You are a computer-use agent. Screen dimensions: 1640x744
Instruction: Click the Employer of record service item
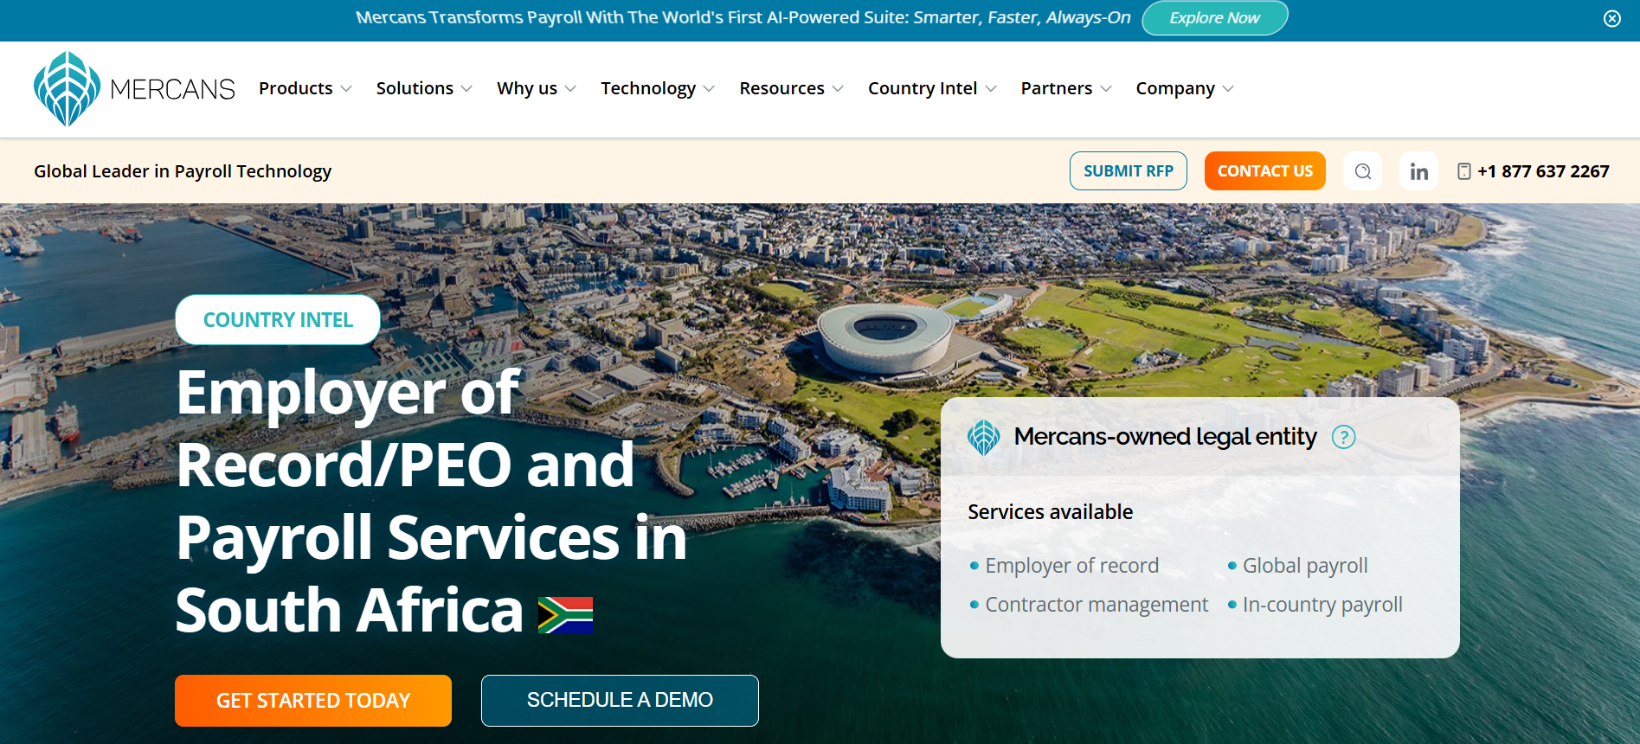(1072, 566)
